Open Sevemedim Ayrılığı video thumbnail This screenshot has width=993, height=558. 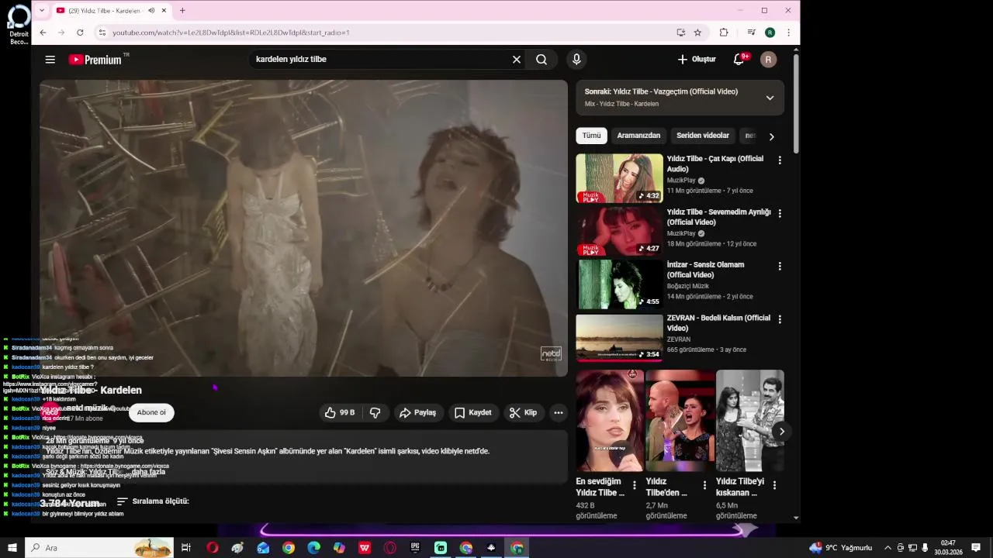[619, 231]
